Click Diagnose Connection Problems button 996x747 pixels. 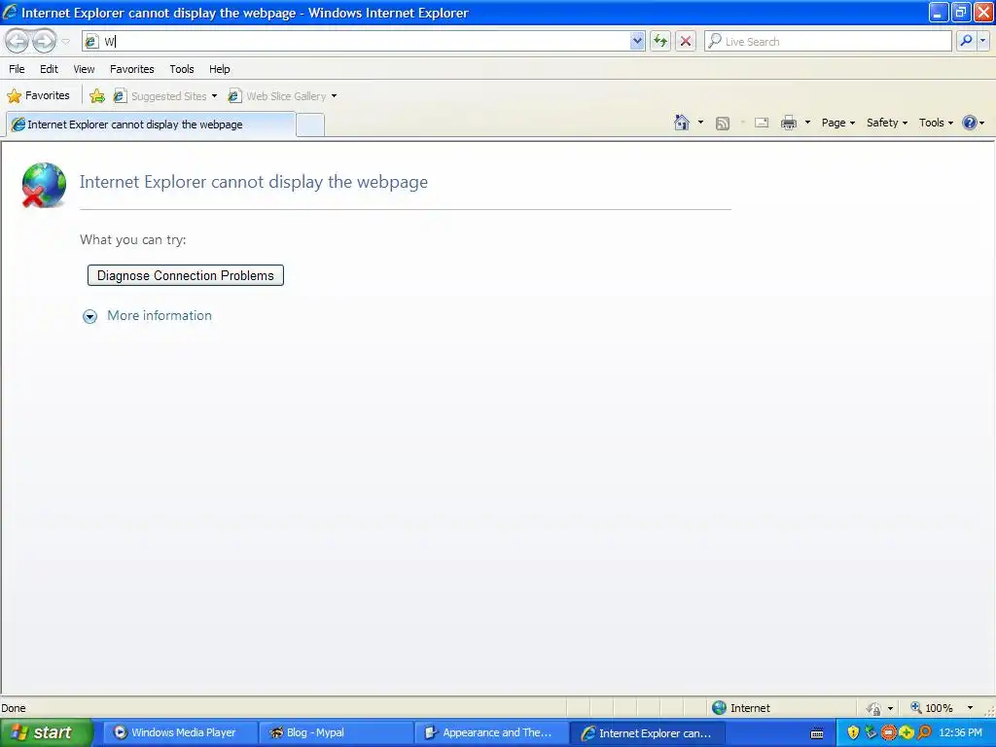coord(186,275)
